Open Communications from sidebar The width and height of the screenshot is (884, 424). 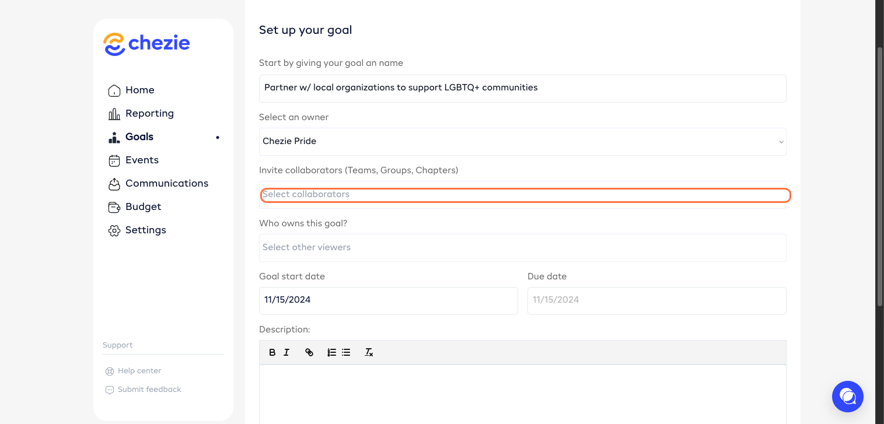[x=166, y=183]
